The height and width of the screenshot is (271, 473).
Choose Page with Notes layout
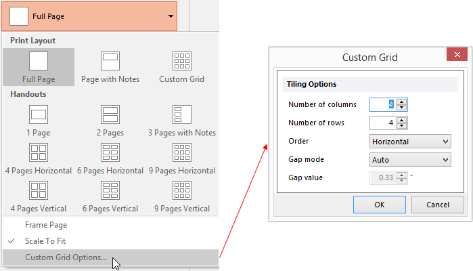click(110, 62)
